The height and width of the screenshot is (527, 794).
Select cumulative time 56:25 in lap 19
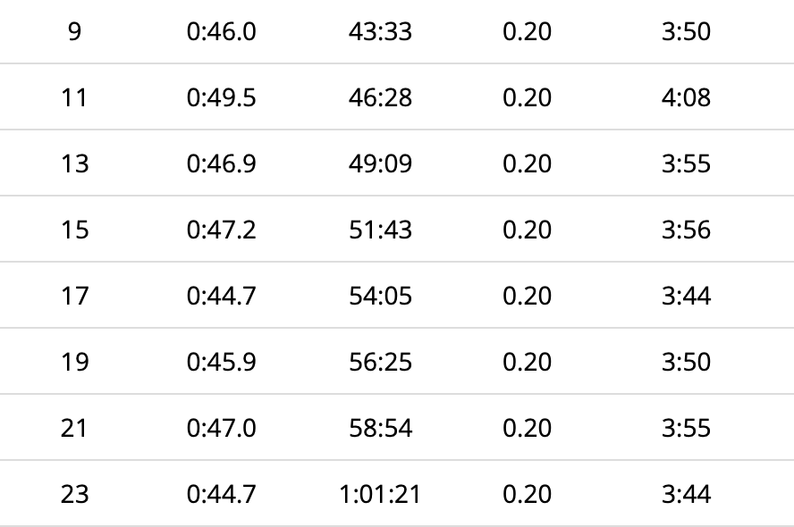(380, 362)
